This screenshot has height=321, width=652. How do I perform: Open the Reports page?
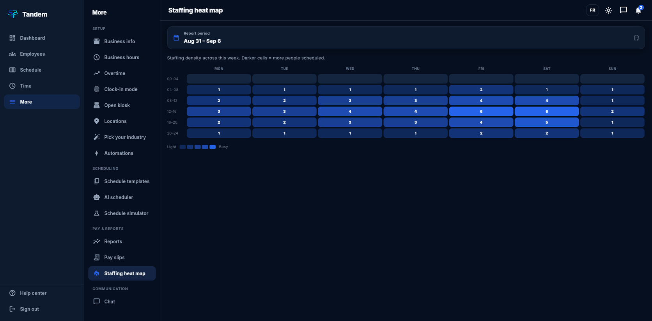[122, 241]
